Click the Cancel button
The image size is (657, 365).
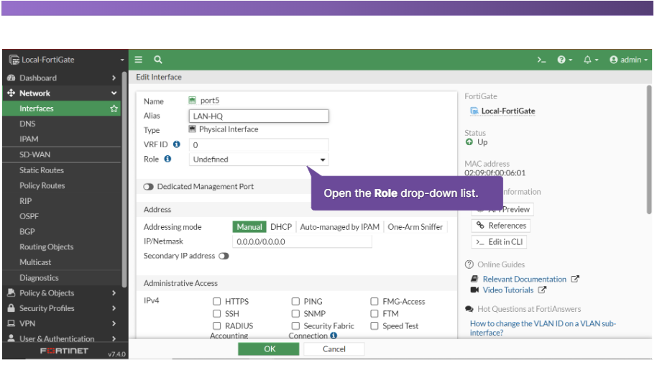pos(334,348)
